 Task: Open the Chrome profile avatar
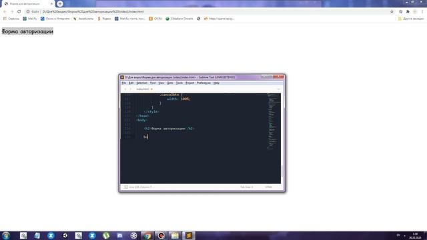click(415, 12)
